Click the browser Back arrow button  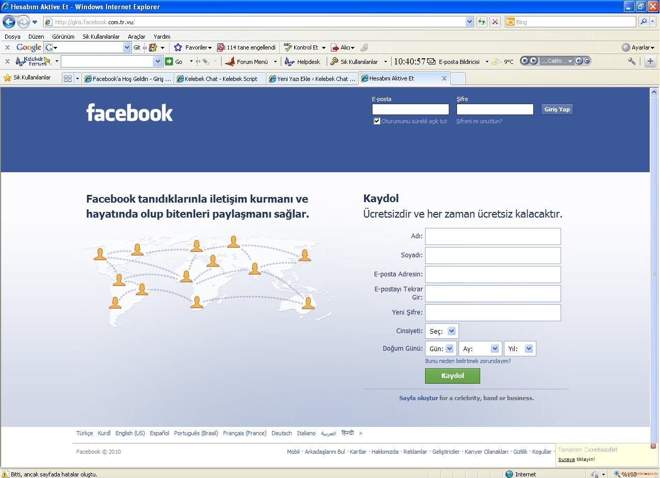[9, 22]
